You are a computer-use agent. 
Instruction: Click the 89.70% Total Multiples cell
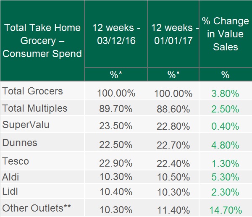coord(115,110)
